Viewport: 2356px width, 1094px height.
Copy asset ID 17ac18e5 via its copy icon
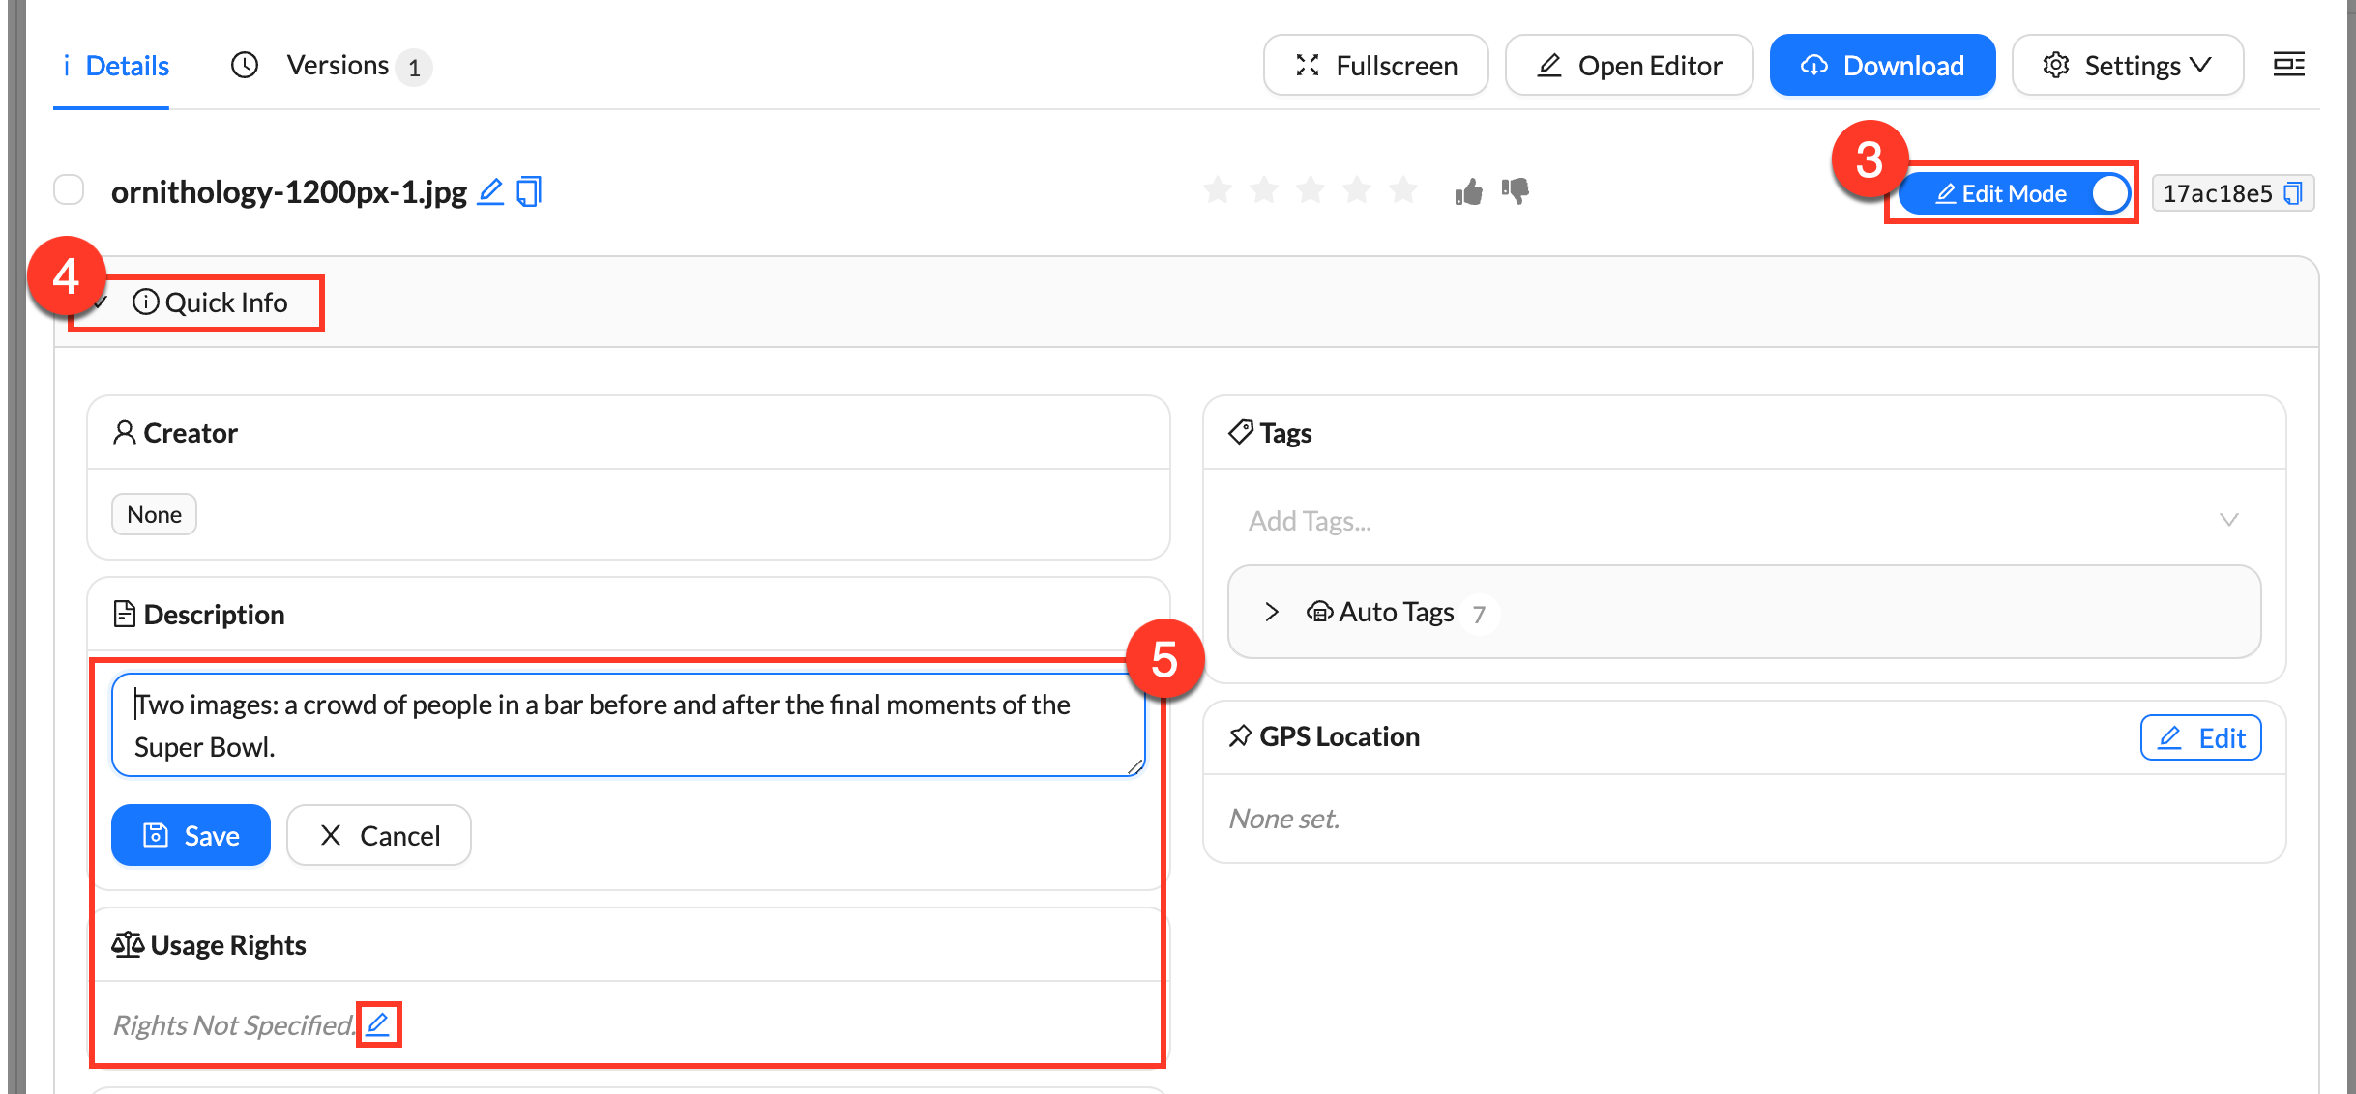coord(2291,192)
